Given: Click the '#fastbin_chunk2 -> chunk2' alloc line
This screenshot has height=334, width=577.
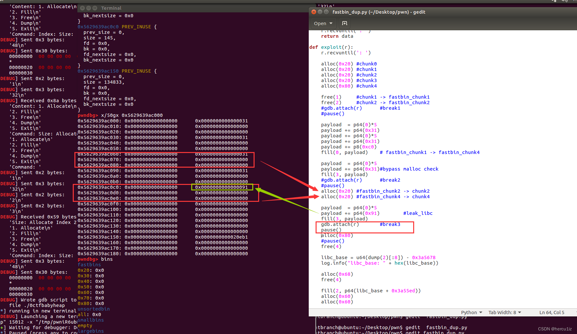Looking at the screenshot, I should tap(375, 191).
